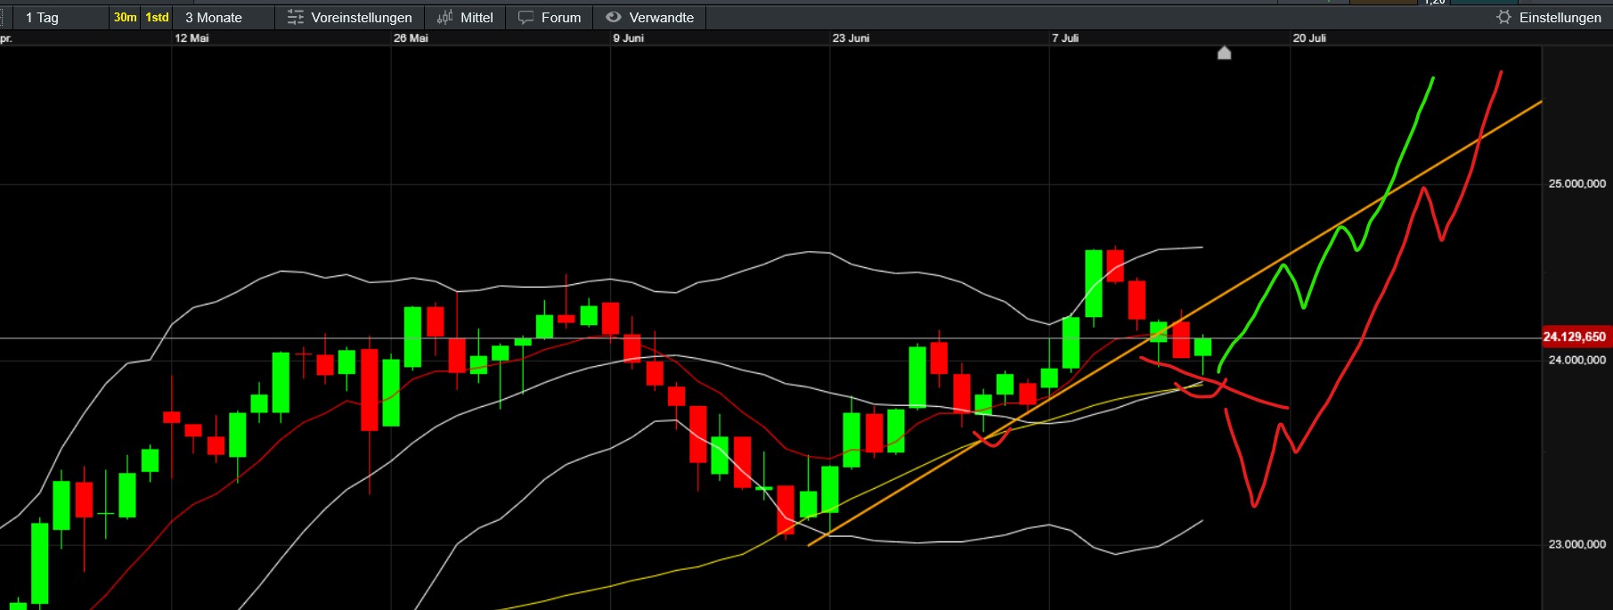Click the 7 Juli date label

point(1064,38)
